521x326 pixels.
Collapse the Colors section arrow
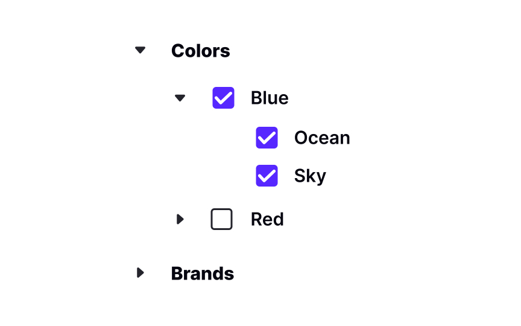pyautogui.click(x=141, y=50)
